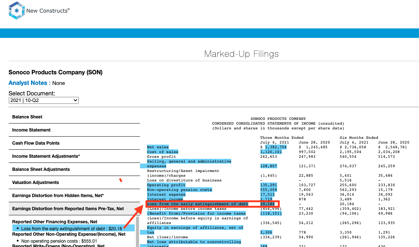Click highlighted Non-operating pension costs label
The width and height of the screenshot is (419, 247).
[x=179, y=190]
